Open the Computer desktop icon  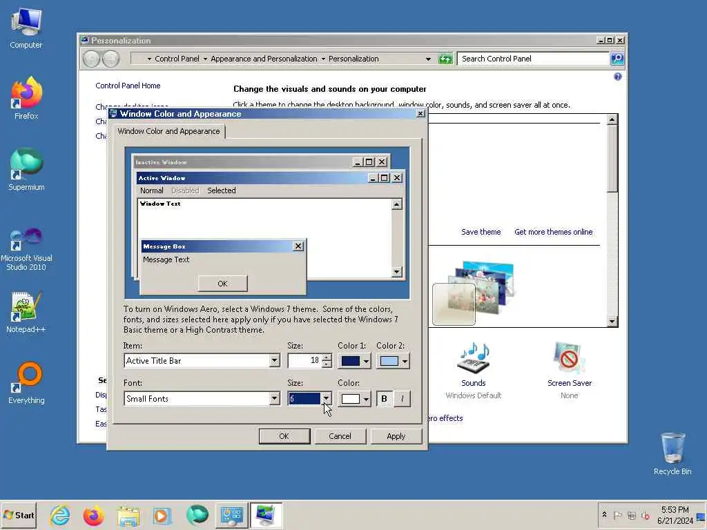pyautogui.click(x=26, y=28)
